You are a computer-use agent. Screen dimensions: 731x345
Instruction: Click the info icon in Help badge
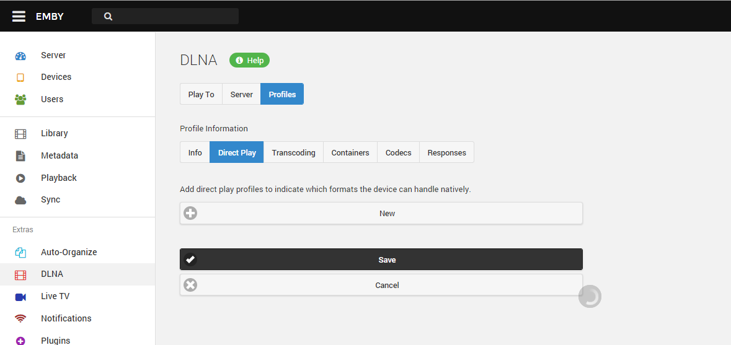239,61
